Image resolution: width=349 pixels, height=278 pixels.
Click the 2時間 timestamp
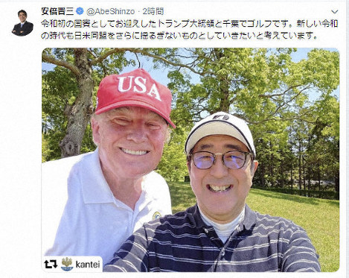click(x=153, y=11)
